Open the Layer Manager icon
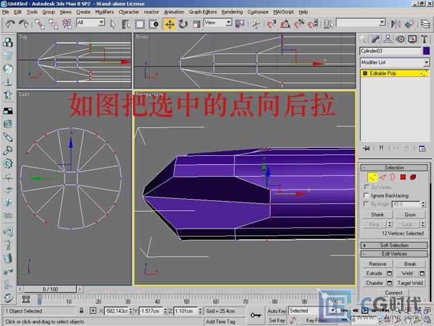 [425, 24]
